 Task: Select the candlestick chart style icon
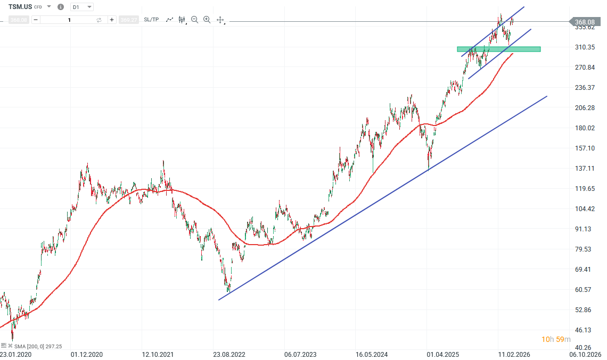pyautogui.click(x=182, y=20)
